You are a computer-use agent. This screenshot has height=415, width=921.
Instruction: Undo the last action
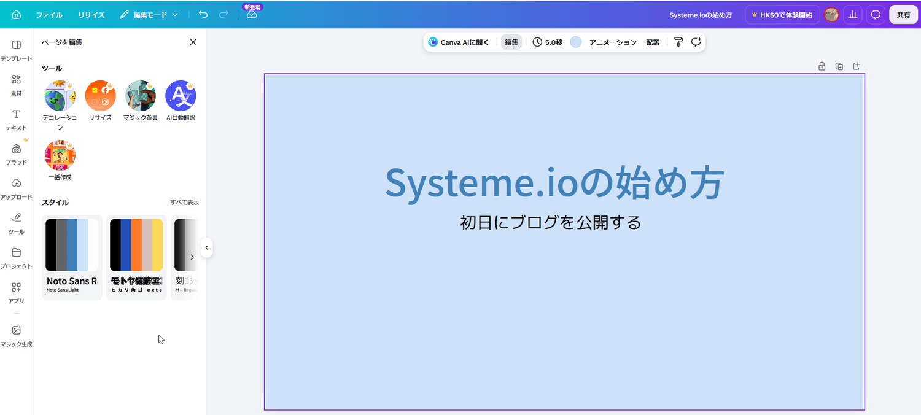coord(203,15)
